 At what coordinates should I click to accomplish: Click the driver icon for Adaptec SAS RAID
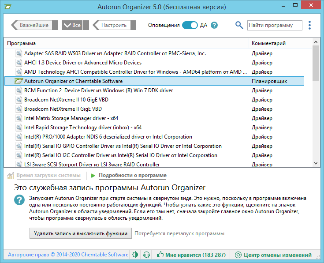pos(19,53)
